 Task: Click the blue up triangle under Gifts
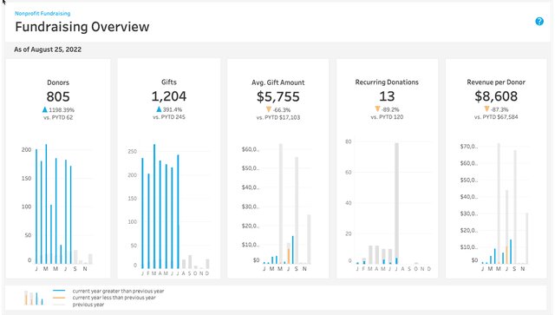click(x=159, y=109)
